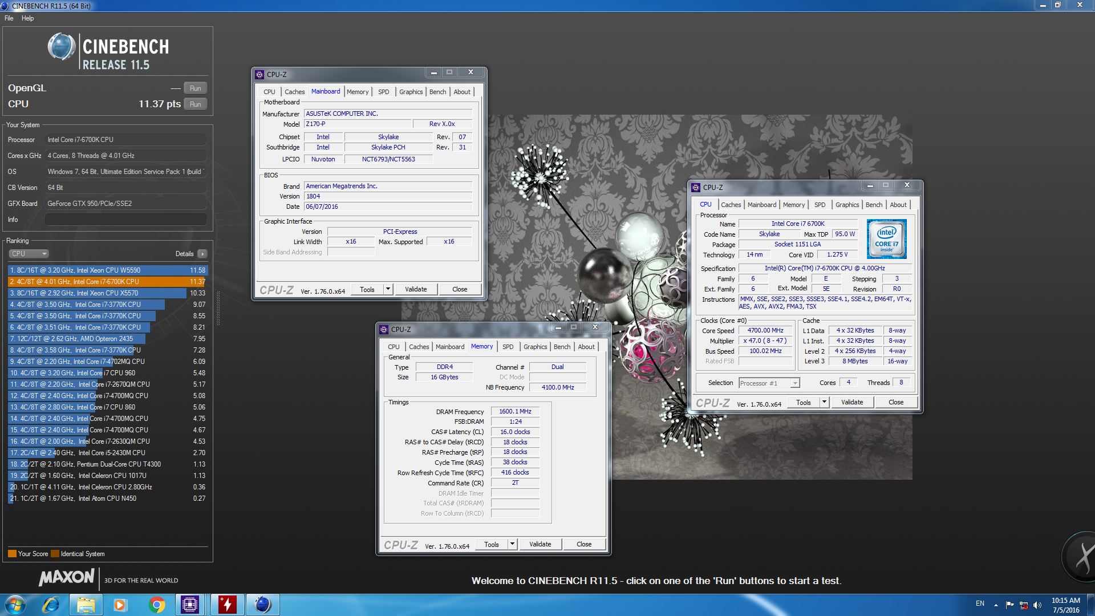Click CPU-Z icon in Mainboard window title
This screenshot has height=616, width=1095.
(x=259, y=74)
